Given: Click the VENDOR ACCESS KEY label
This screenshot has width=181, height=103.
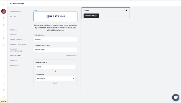Looking at the screenshot, I should click(42, 45).
